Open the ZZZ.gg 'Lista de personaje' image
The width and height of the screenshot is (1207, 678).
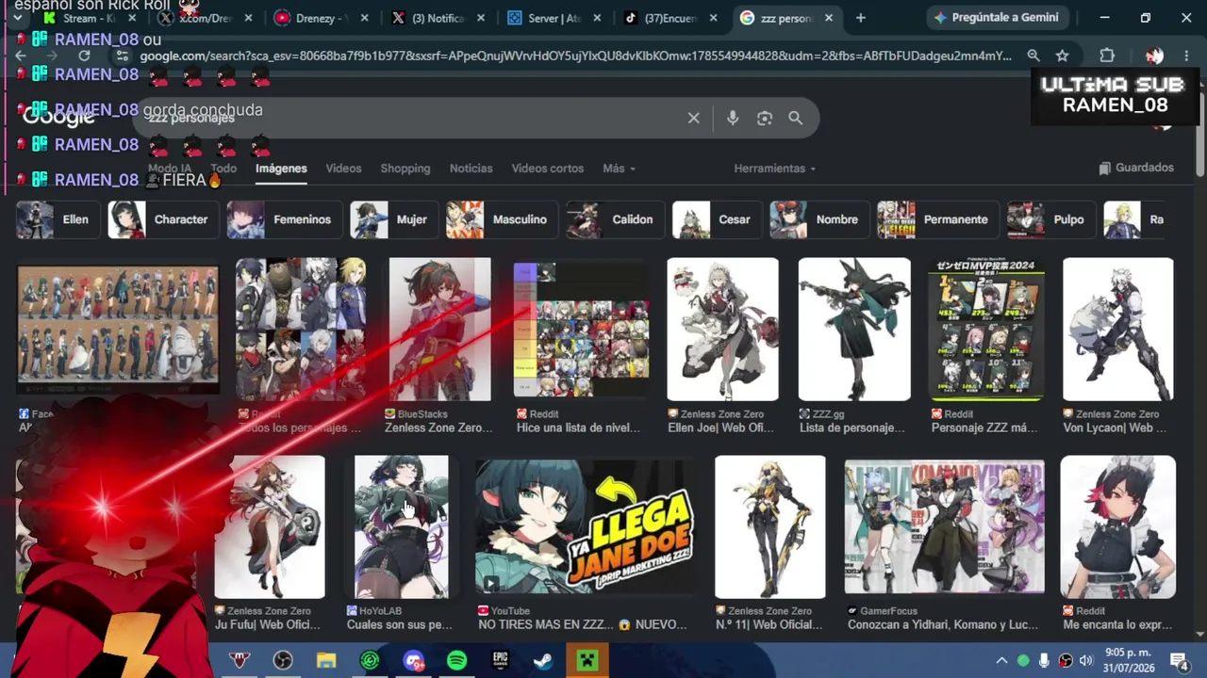point(854,330)
